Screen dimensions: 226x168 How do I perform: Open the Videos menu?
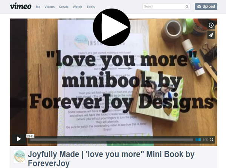(50, 7)
